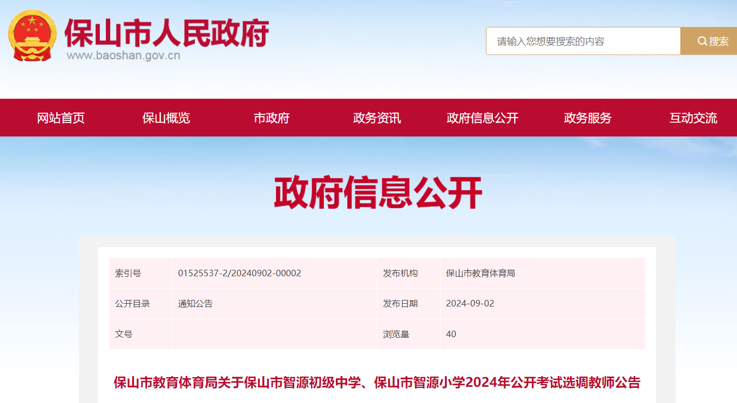Click the 发布日期 label cell
This screenshot has width=737, height=403.
click(x=409, y=304)
